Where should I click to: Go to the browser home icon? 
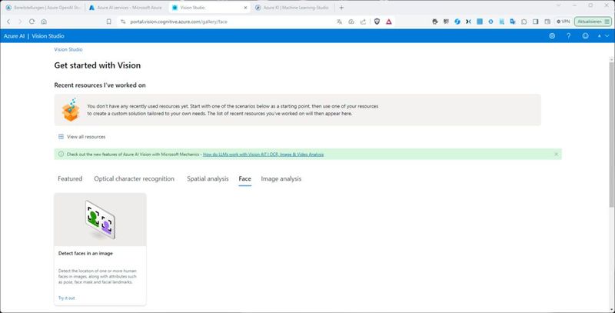click(x=44, y=22)
